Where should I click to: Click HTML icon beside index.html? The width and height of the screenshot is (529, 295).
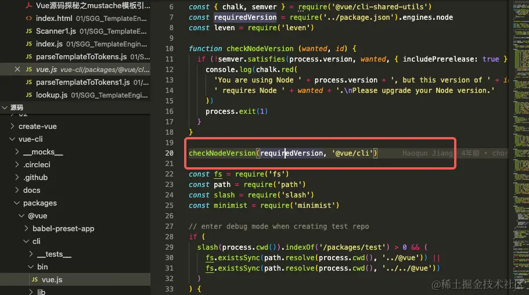click(x=29, y=18)
